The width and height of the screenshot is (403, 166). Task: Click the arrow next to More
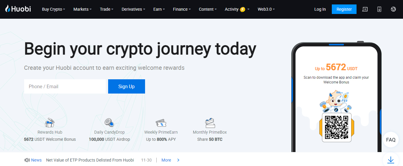178,160
